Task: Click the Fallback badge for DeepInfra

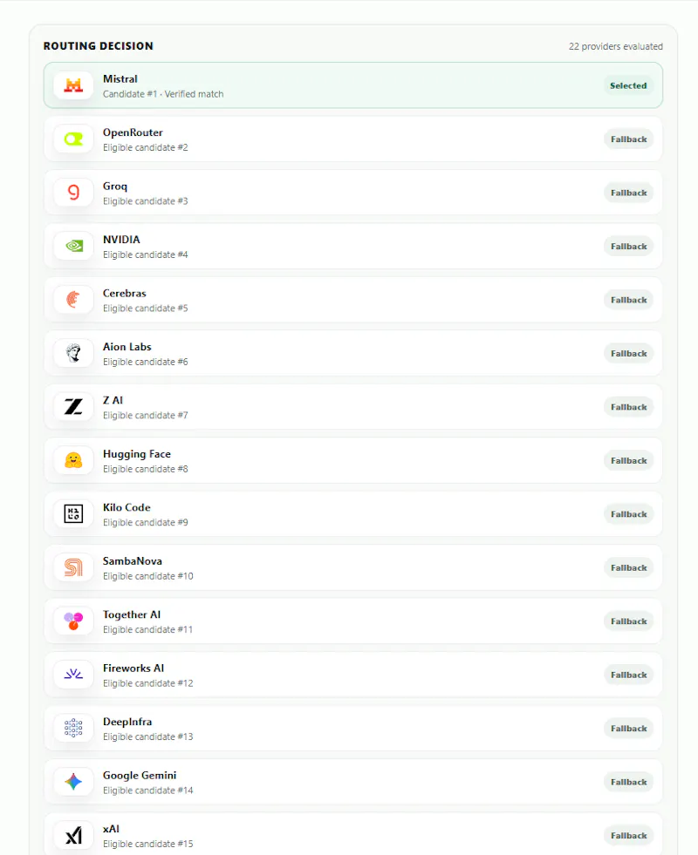Action: point(629,728)
